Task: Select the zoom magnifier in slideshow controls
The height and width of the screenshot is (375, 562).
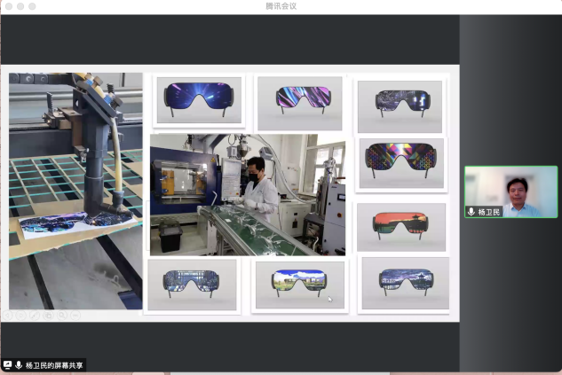Action: [61, 316]
